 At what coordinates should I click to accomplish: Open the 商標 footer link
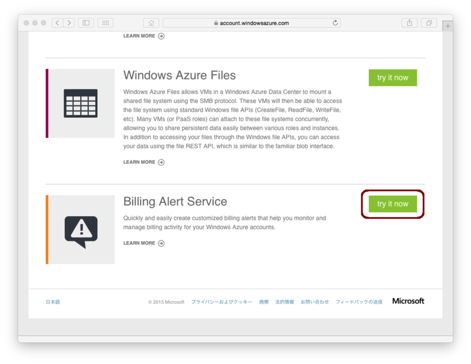tap(264, 302)
